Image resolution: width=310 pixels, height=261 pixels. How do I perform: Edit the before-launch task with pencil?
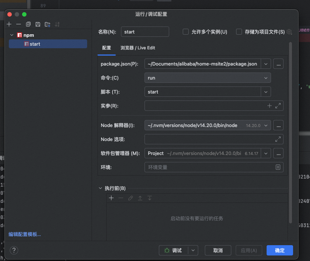[131, 198]
